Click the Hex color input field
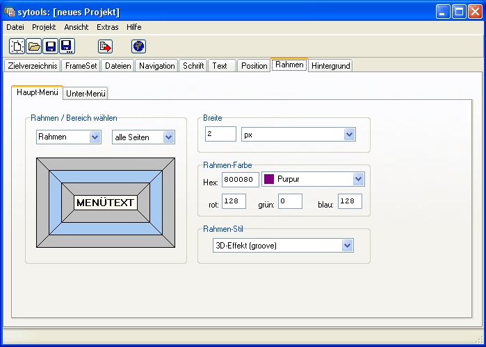486x347 pixels. (x=240, y=180)
